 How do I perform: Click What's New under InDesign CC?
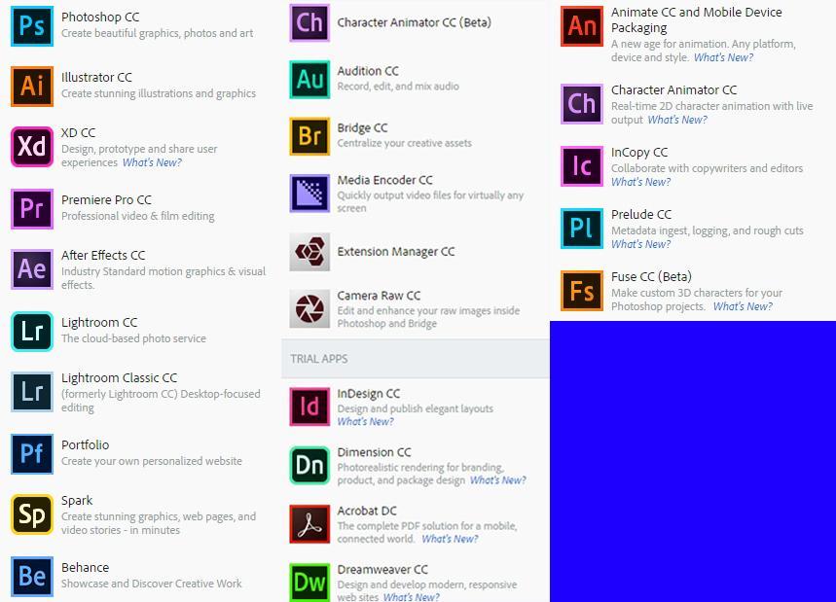(365, 421)
